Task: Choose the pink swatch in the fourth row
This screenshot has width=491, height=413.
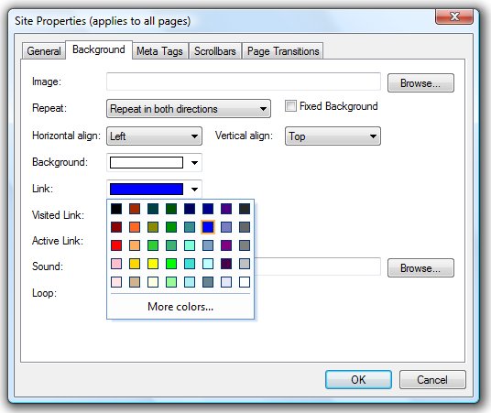Action: [116, 264]
